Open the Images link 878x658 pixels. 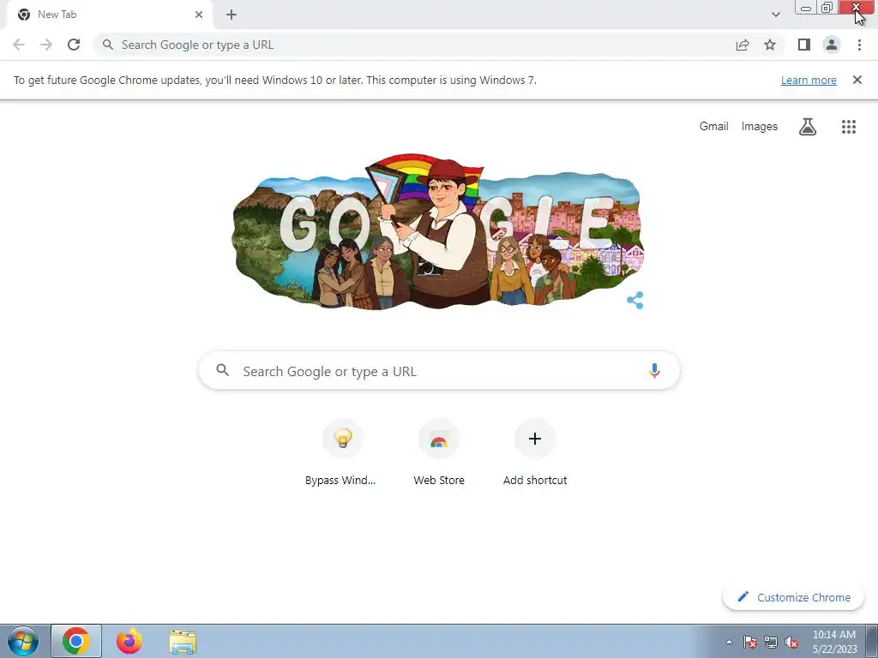click(760, 127)
